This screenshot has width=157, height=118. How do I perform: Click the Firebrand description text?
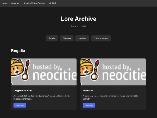click(110, 97)
